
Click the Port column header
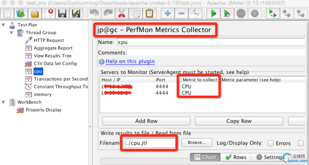click(x=168, y=80)
